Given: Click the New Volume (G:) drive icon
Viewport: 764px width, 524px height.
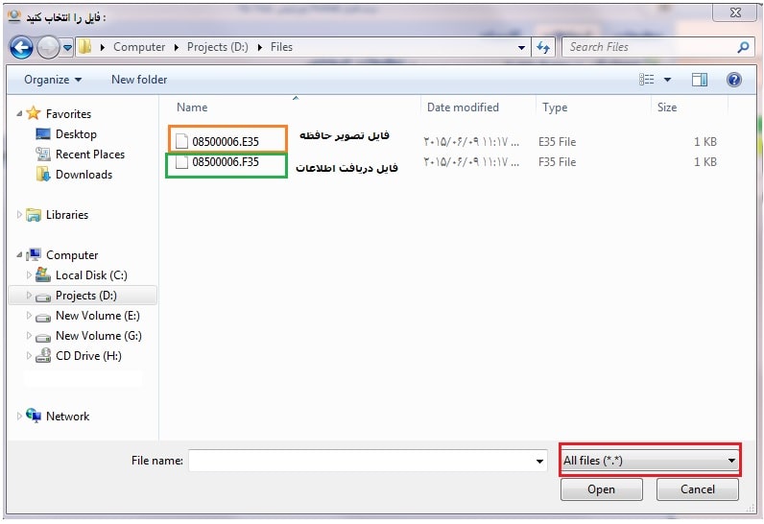Looking at the screenshot, I should point(43,337).
